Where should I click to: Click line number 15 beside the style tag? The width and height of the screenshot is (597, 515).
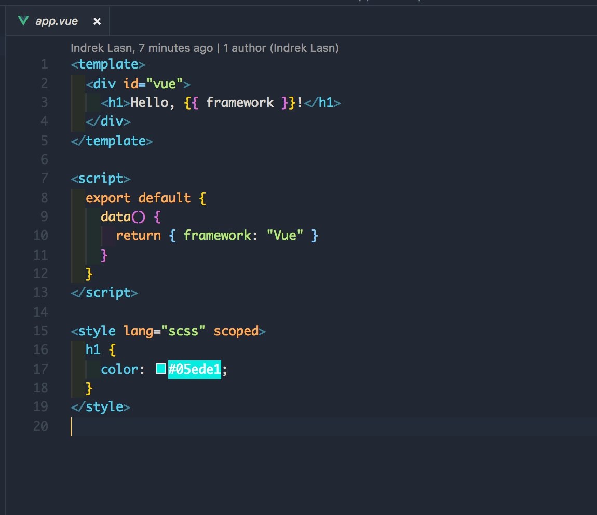point(40,330)
